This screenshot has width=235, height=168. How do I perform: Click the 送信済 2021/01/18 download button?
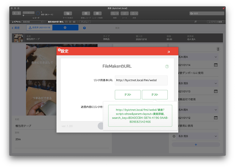tap(39, 28)
